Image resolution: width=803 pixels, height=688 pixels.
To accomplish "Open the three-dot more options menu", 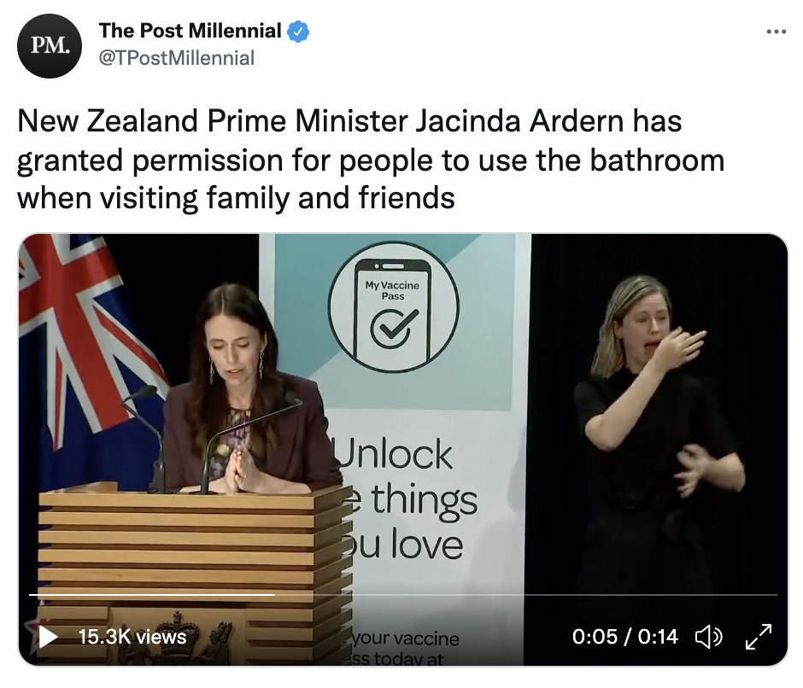I will (x=776, y=32).
